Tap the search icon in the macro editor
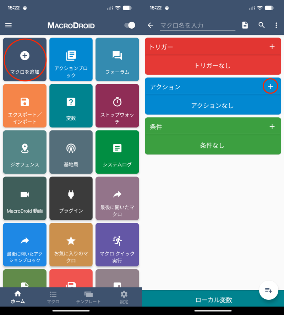 (x=262, y=25)
